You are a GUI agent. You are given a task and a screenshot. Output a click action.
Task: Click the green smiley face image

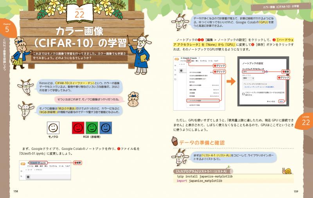[92, 128]
